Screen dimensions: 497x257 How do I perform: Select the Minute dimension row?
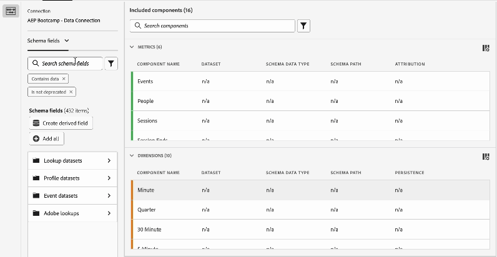(x=311, y=190)
